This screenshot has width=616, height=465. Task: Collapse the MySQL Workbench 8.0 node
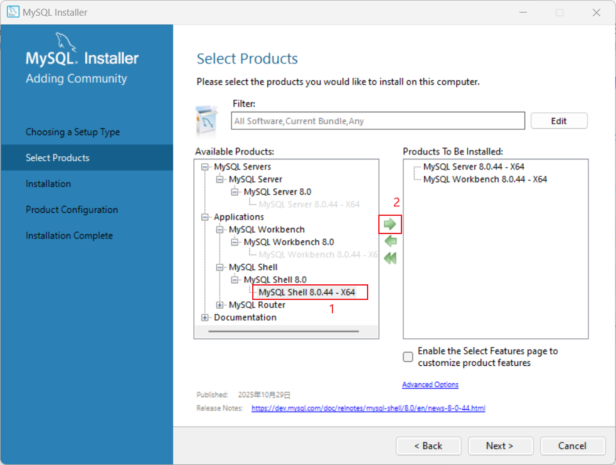pyautogui.click(x=235, y=242)
